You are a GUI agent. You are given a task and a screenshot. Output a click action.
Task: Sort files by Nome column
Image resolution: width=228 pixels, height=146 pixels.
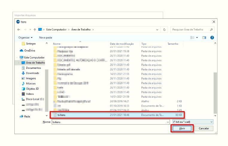(57, 44)
